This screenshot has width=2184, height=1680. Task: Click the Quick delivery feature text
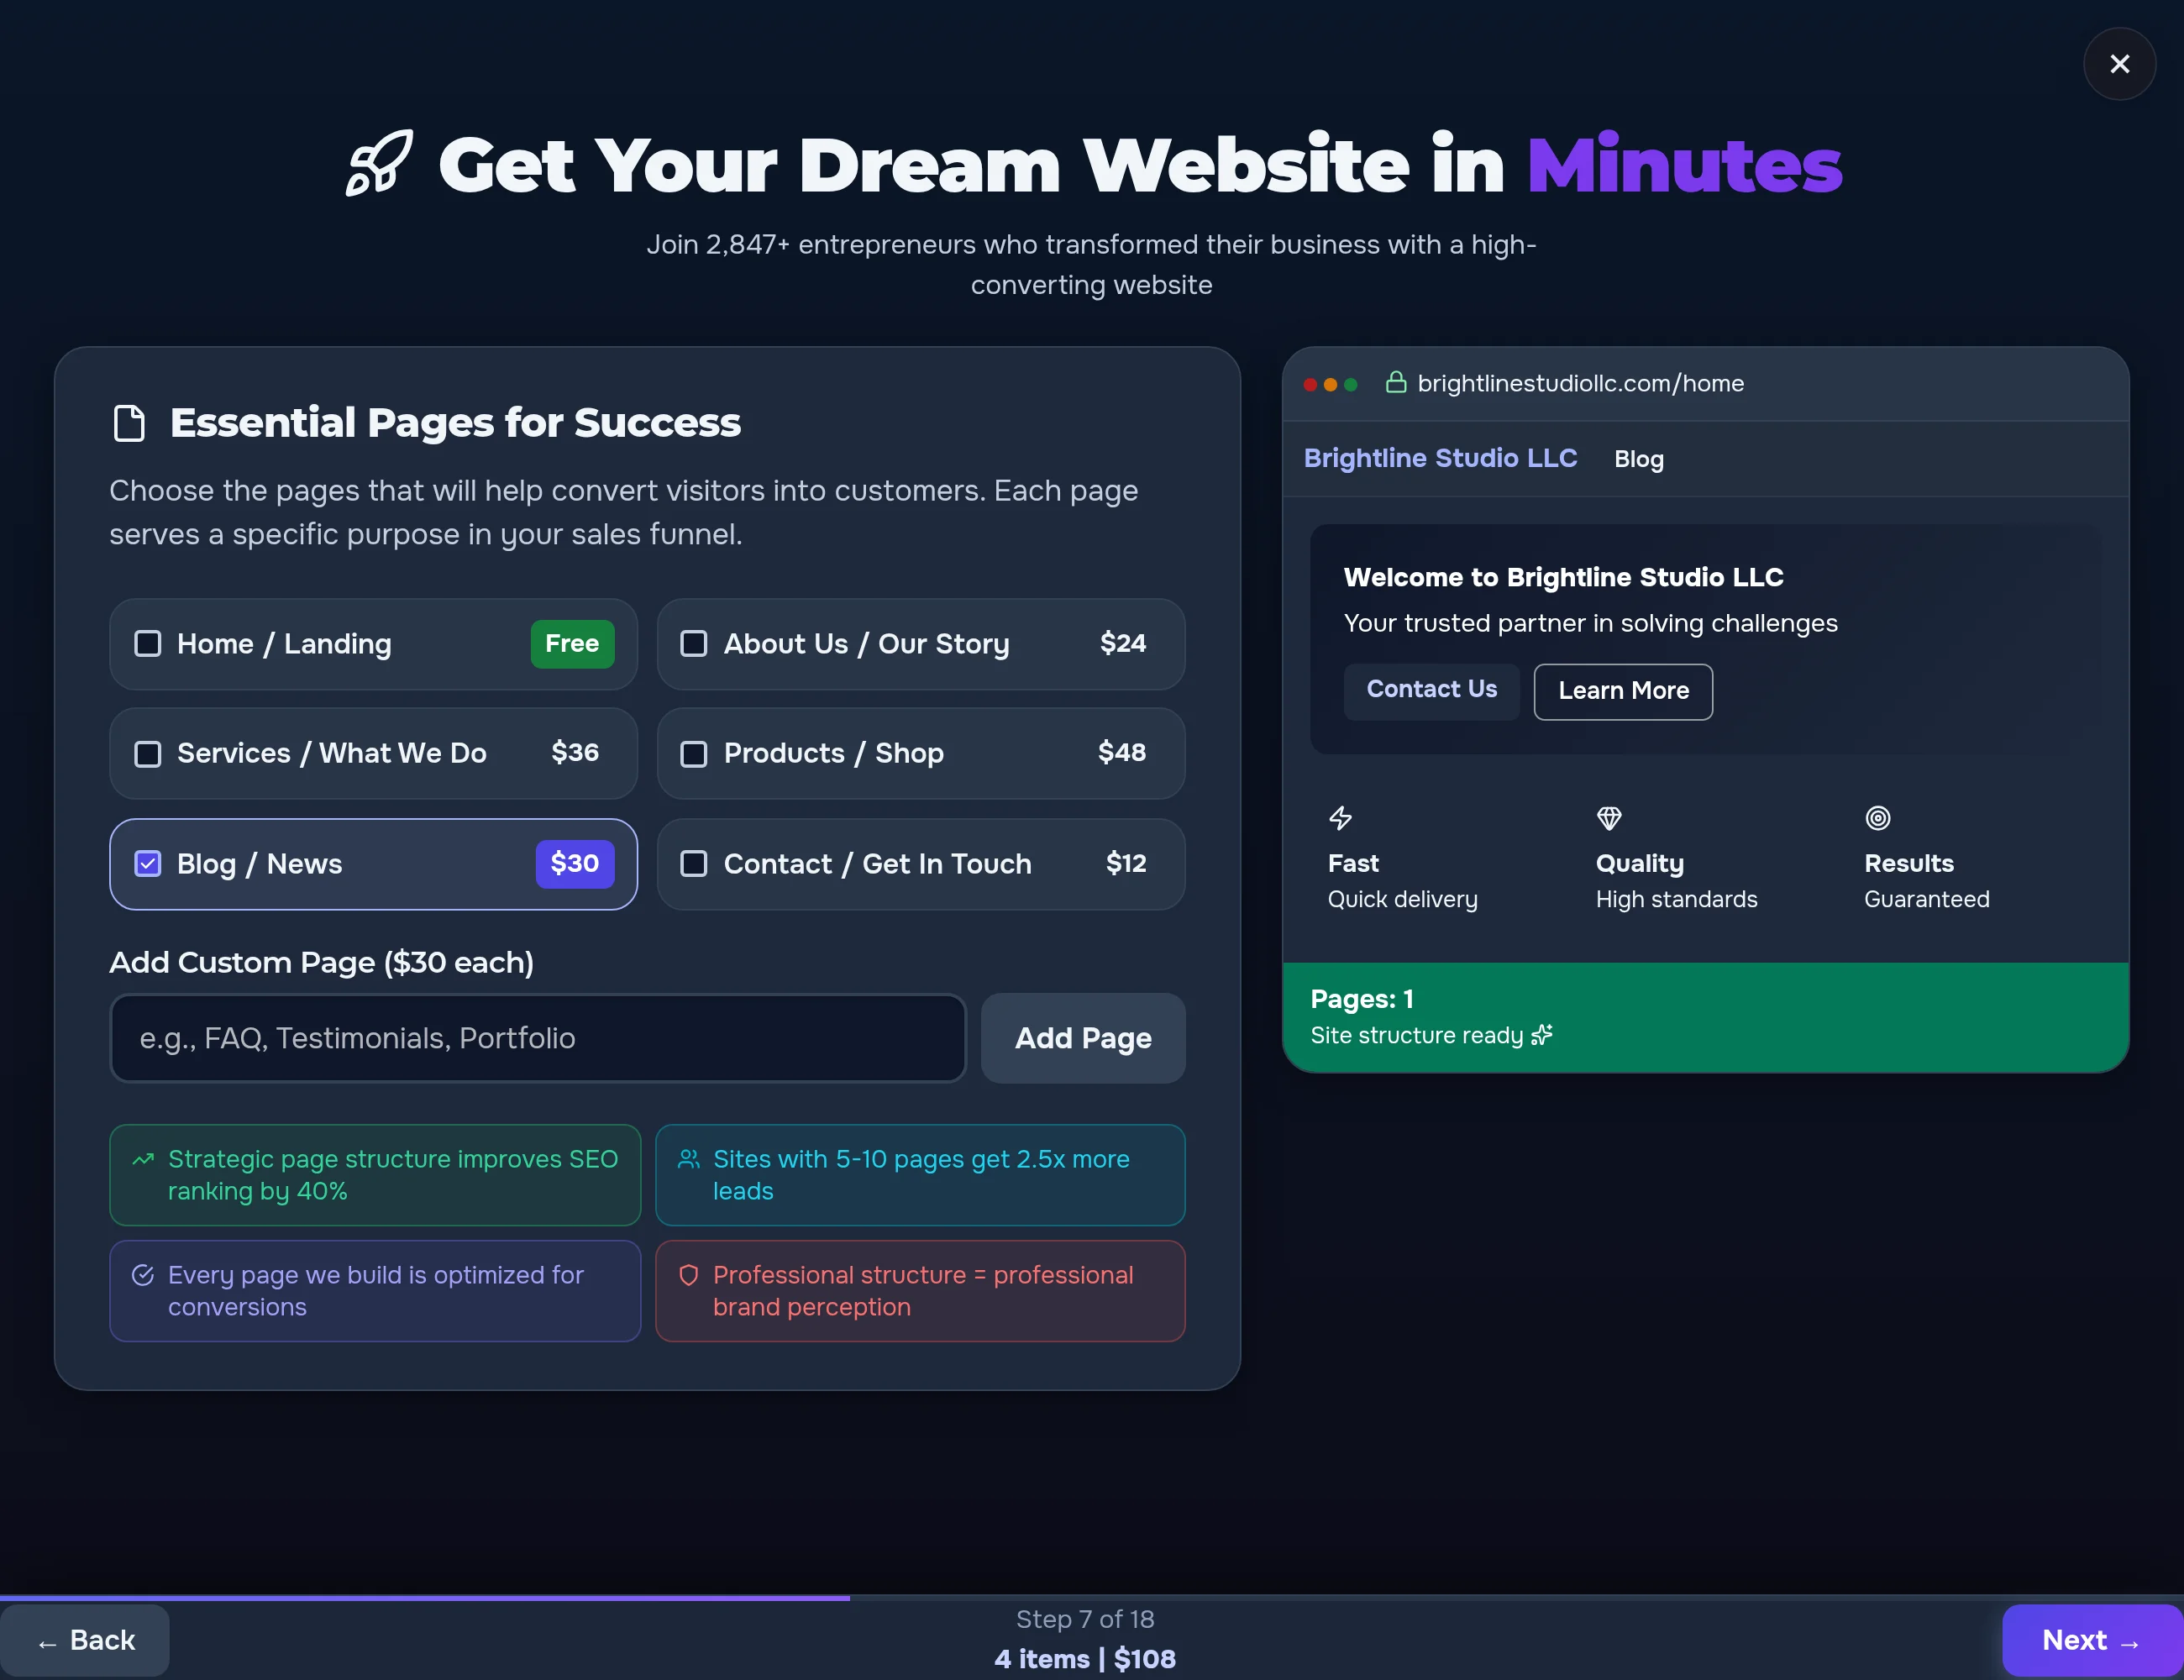tap(1402, 899)
